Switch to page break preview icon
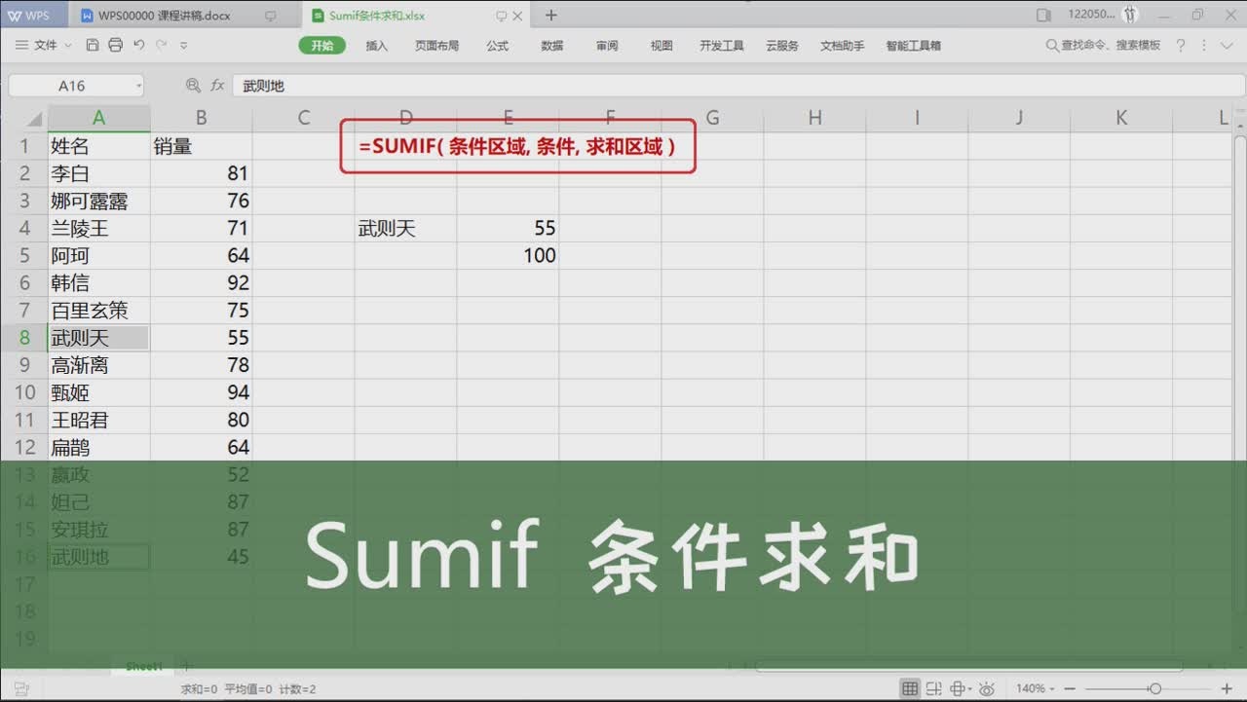The height and width of the screenshot is (702, 1247). tap(935, 688)
